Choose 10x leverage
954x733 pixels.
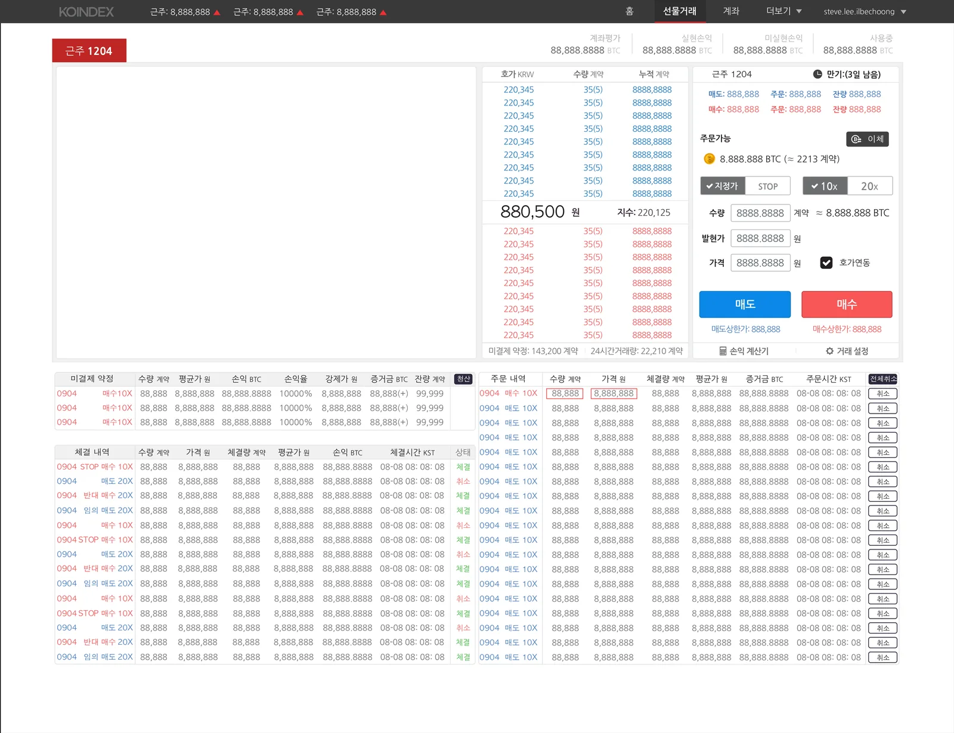(x=825, y=186)
